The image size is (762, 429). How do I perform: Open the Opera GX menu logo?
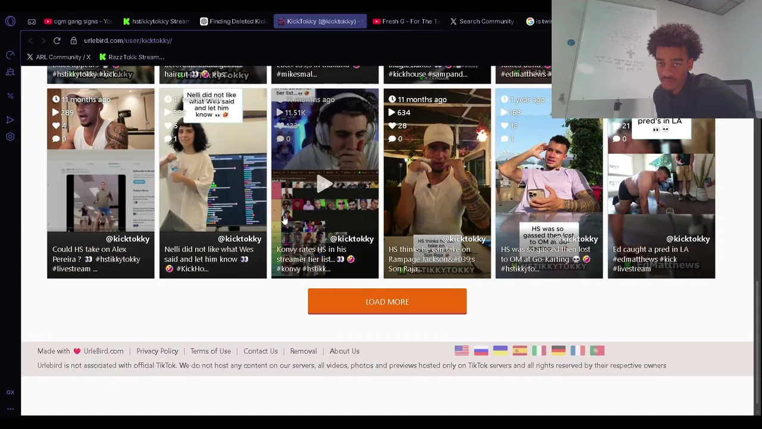click(10, 21)
